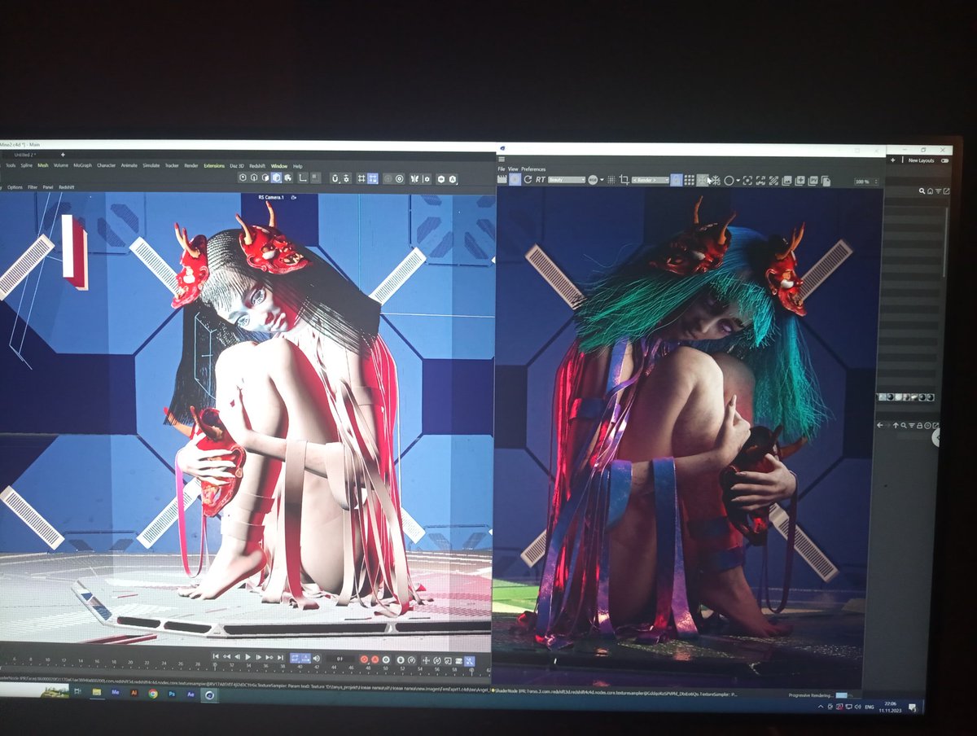Viewport: 977px width, 736px height.
Task: Toggle the New Layouts switch
Action: pyautogui.click(x=944, y=160)
